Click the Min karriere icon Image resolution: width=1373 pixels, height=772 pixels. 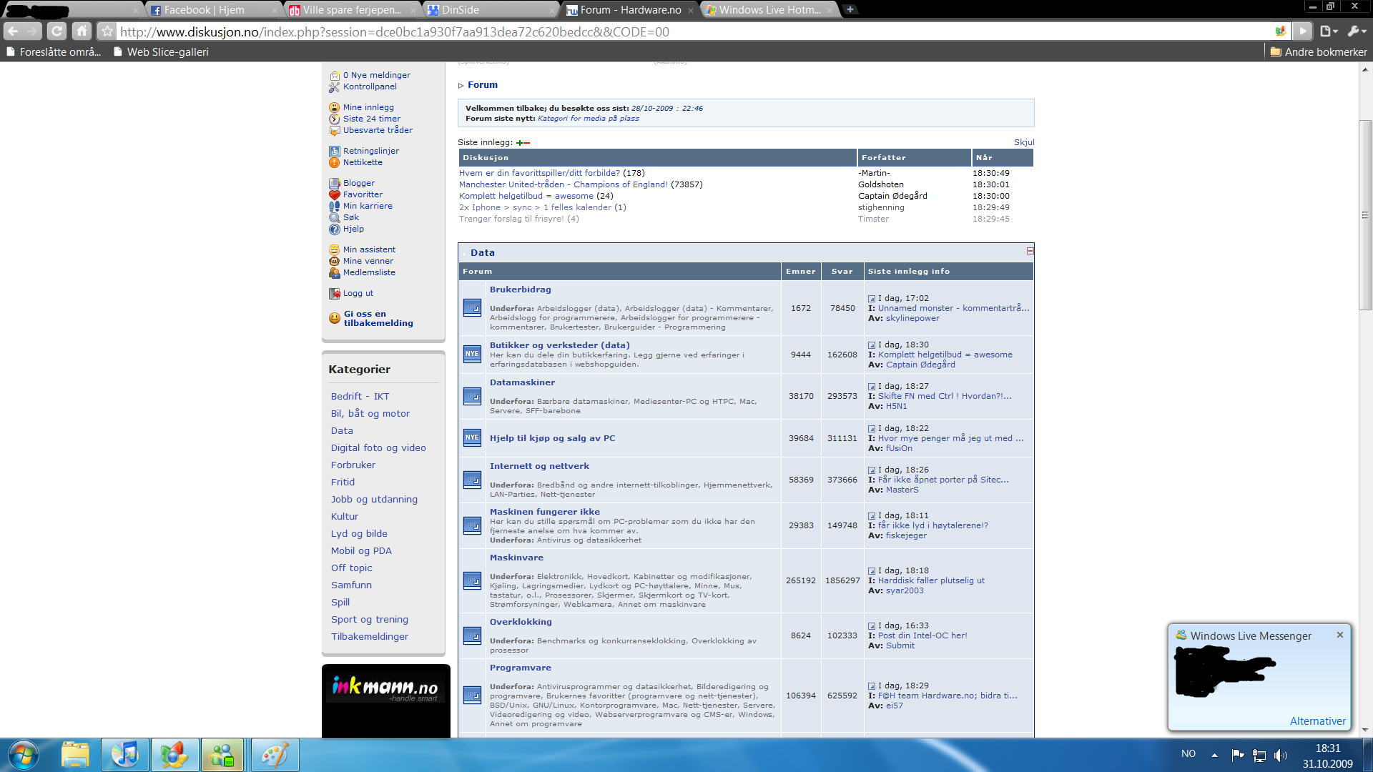point(334,207)
